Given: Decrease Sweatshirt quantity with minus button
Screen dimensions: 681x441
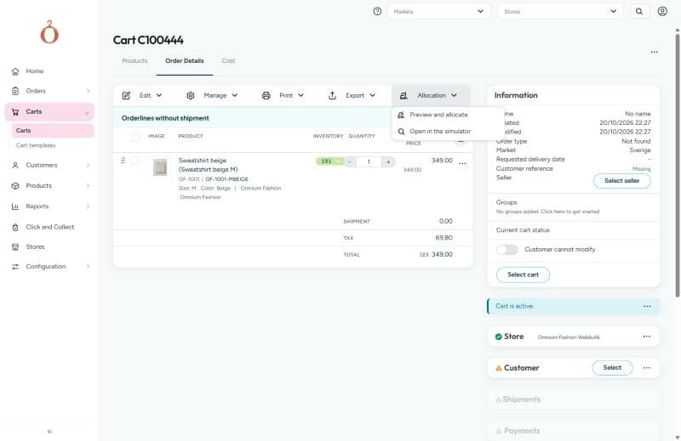Looking at the screenshot, I should 350,161.
